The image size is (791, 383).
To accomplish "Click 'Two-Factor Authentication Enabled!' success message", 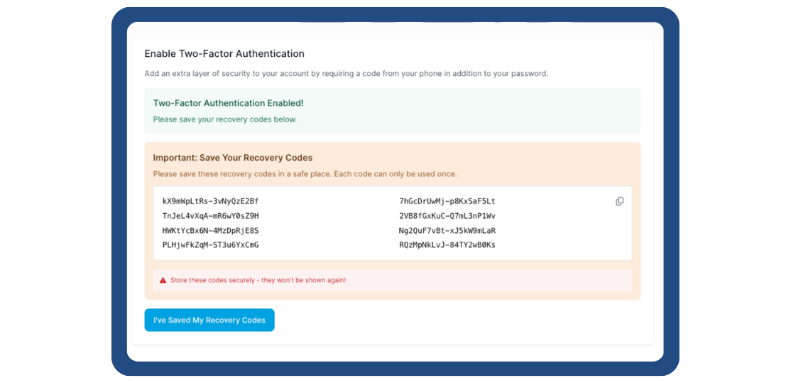I will [228, 103].
